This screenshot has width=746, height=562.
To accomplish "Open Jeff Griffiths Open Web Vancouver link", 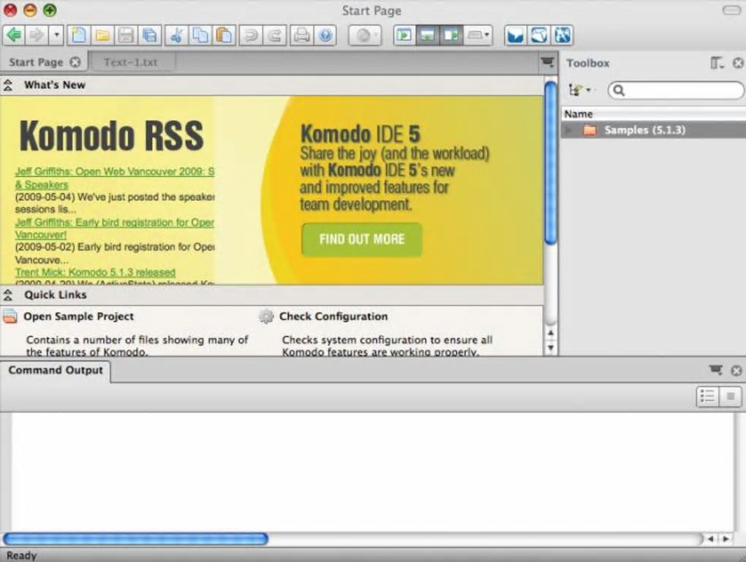I will click(115, 178).
